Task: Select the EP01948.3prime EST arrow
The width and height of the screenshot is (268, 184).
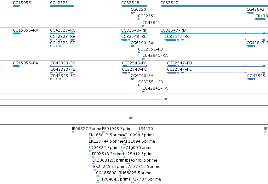Action: (104, 132)
